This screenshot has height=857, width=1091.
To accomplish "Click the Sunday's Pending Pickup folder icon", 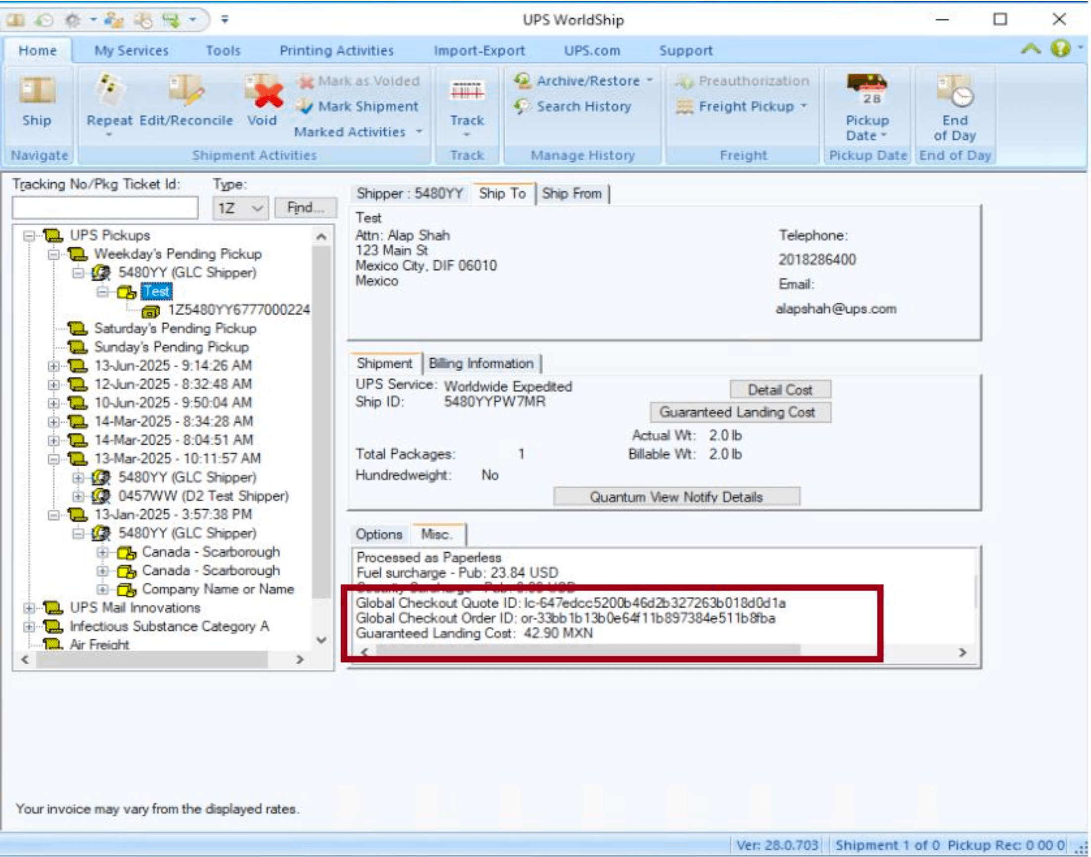I will [78, 347].
